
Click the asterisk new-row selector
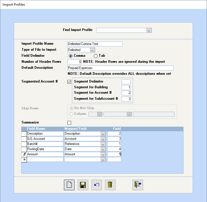point(24,160)
